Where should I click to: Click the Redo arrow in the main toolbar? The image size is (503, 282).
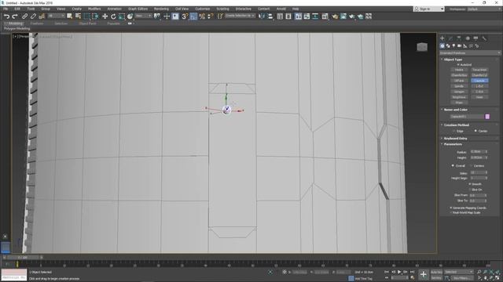point(15,16)
